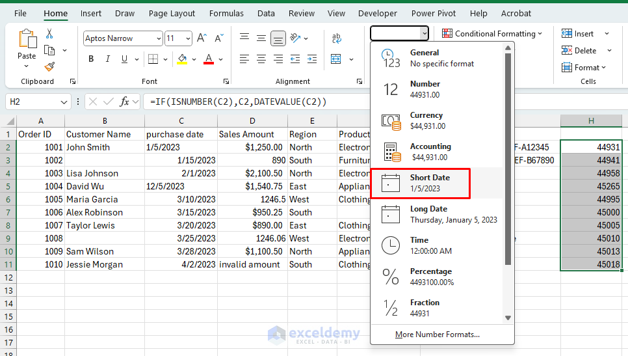The image size is (628, 356).
Task: Expand the Paste options arrow
Action: (27, 66)
